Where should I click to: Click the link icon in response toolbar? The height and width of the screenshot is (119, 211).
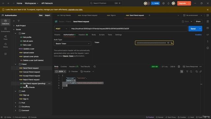point(200,72)
